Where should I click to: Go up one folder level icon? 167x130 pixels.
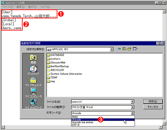[124, 49]
